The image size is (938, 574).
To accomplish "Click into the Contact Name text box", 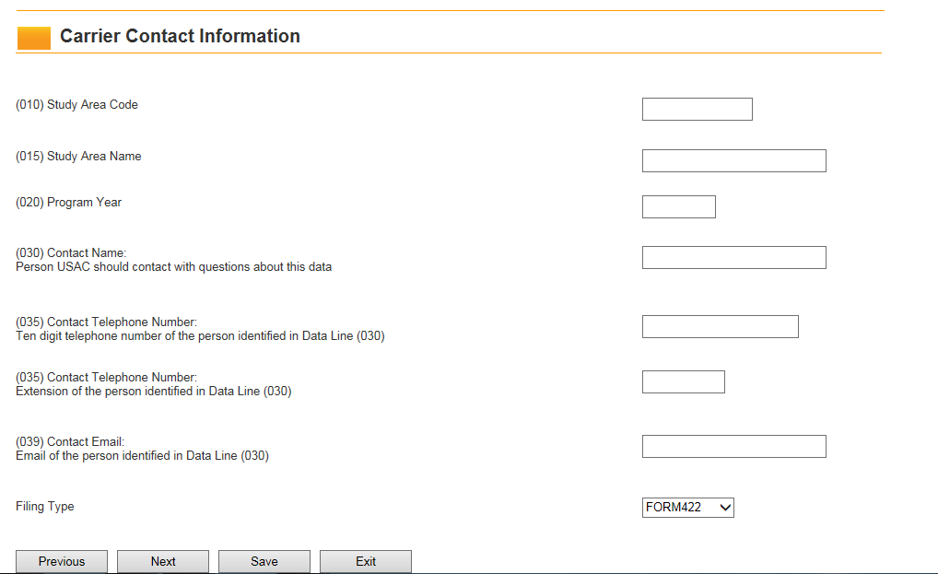I will tap(733, 258).
